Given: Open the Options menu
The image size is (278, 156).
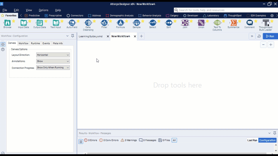Looking at the screenshot, I should pyautogui.click(x=43, y=10).
